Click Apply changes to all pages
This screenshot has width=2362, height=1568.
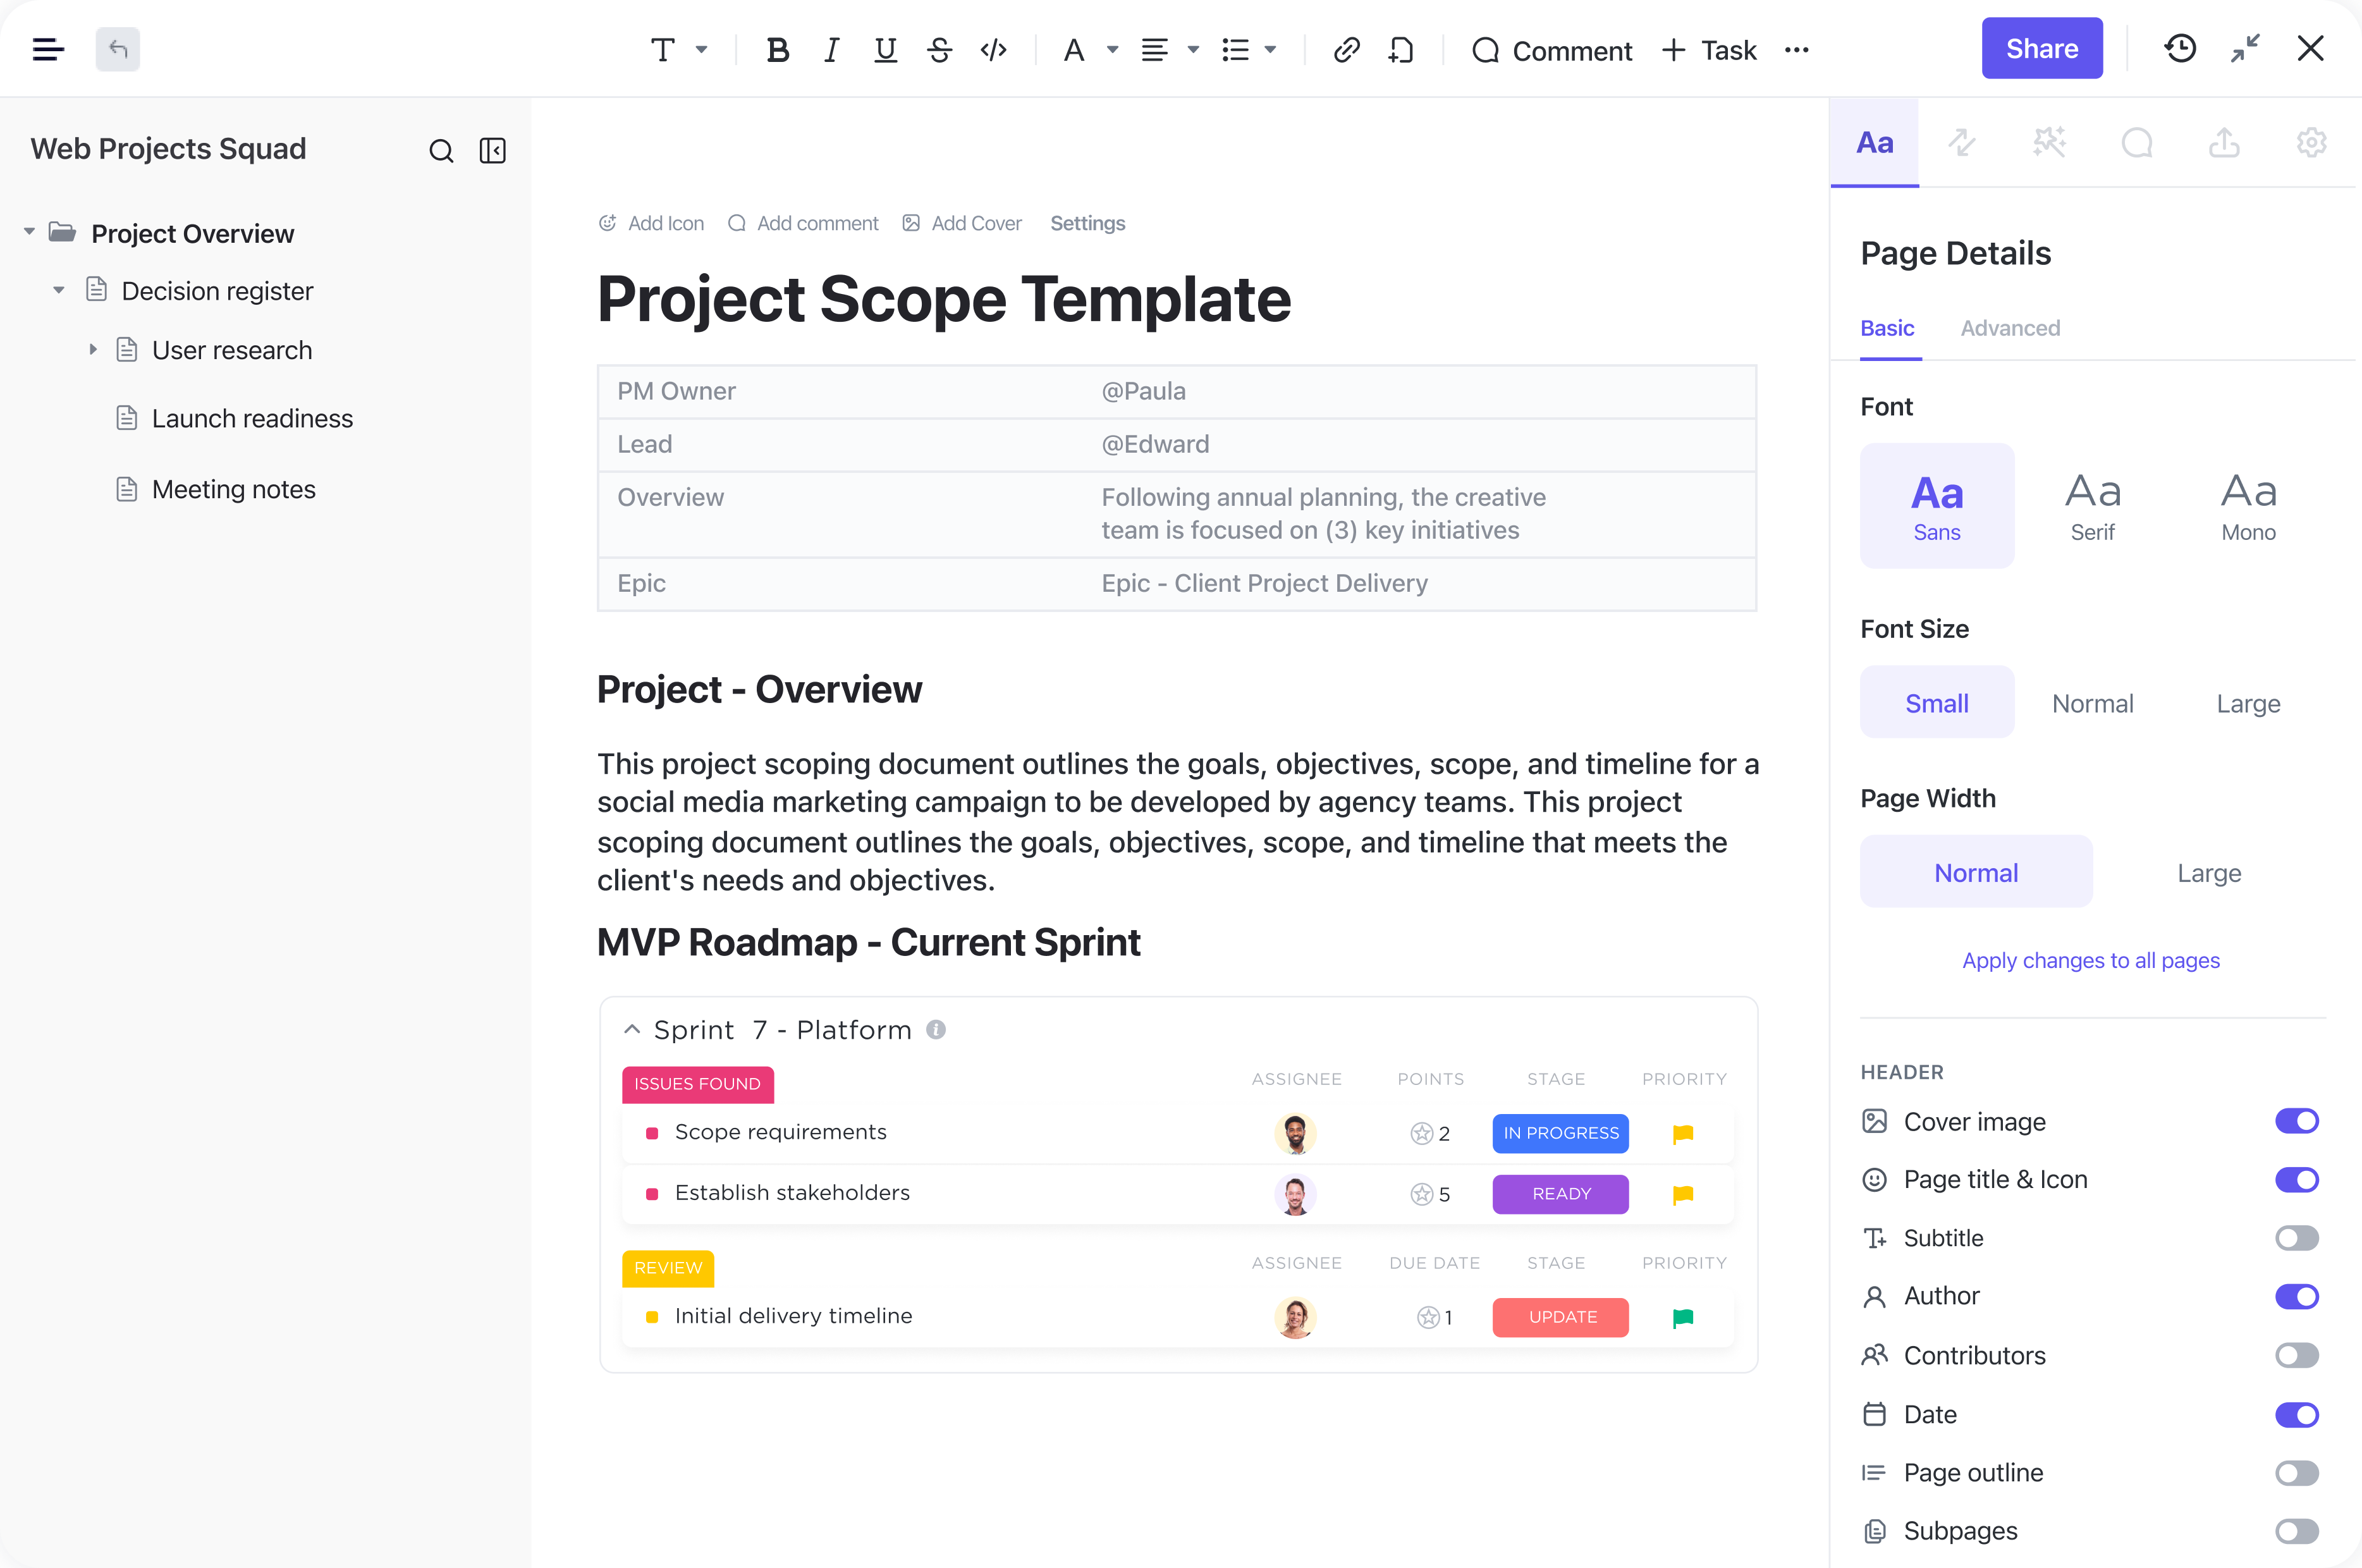coord(2090,960)
